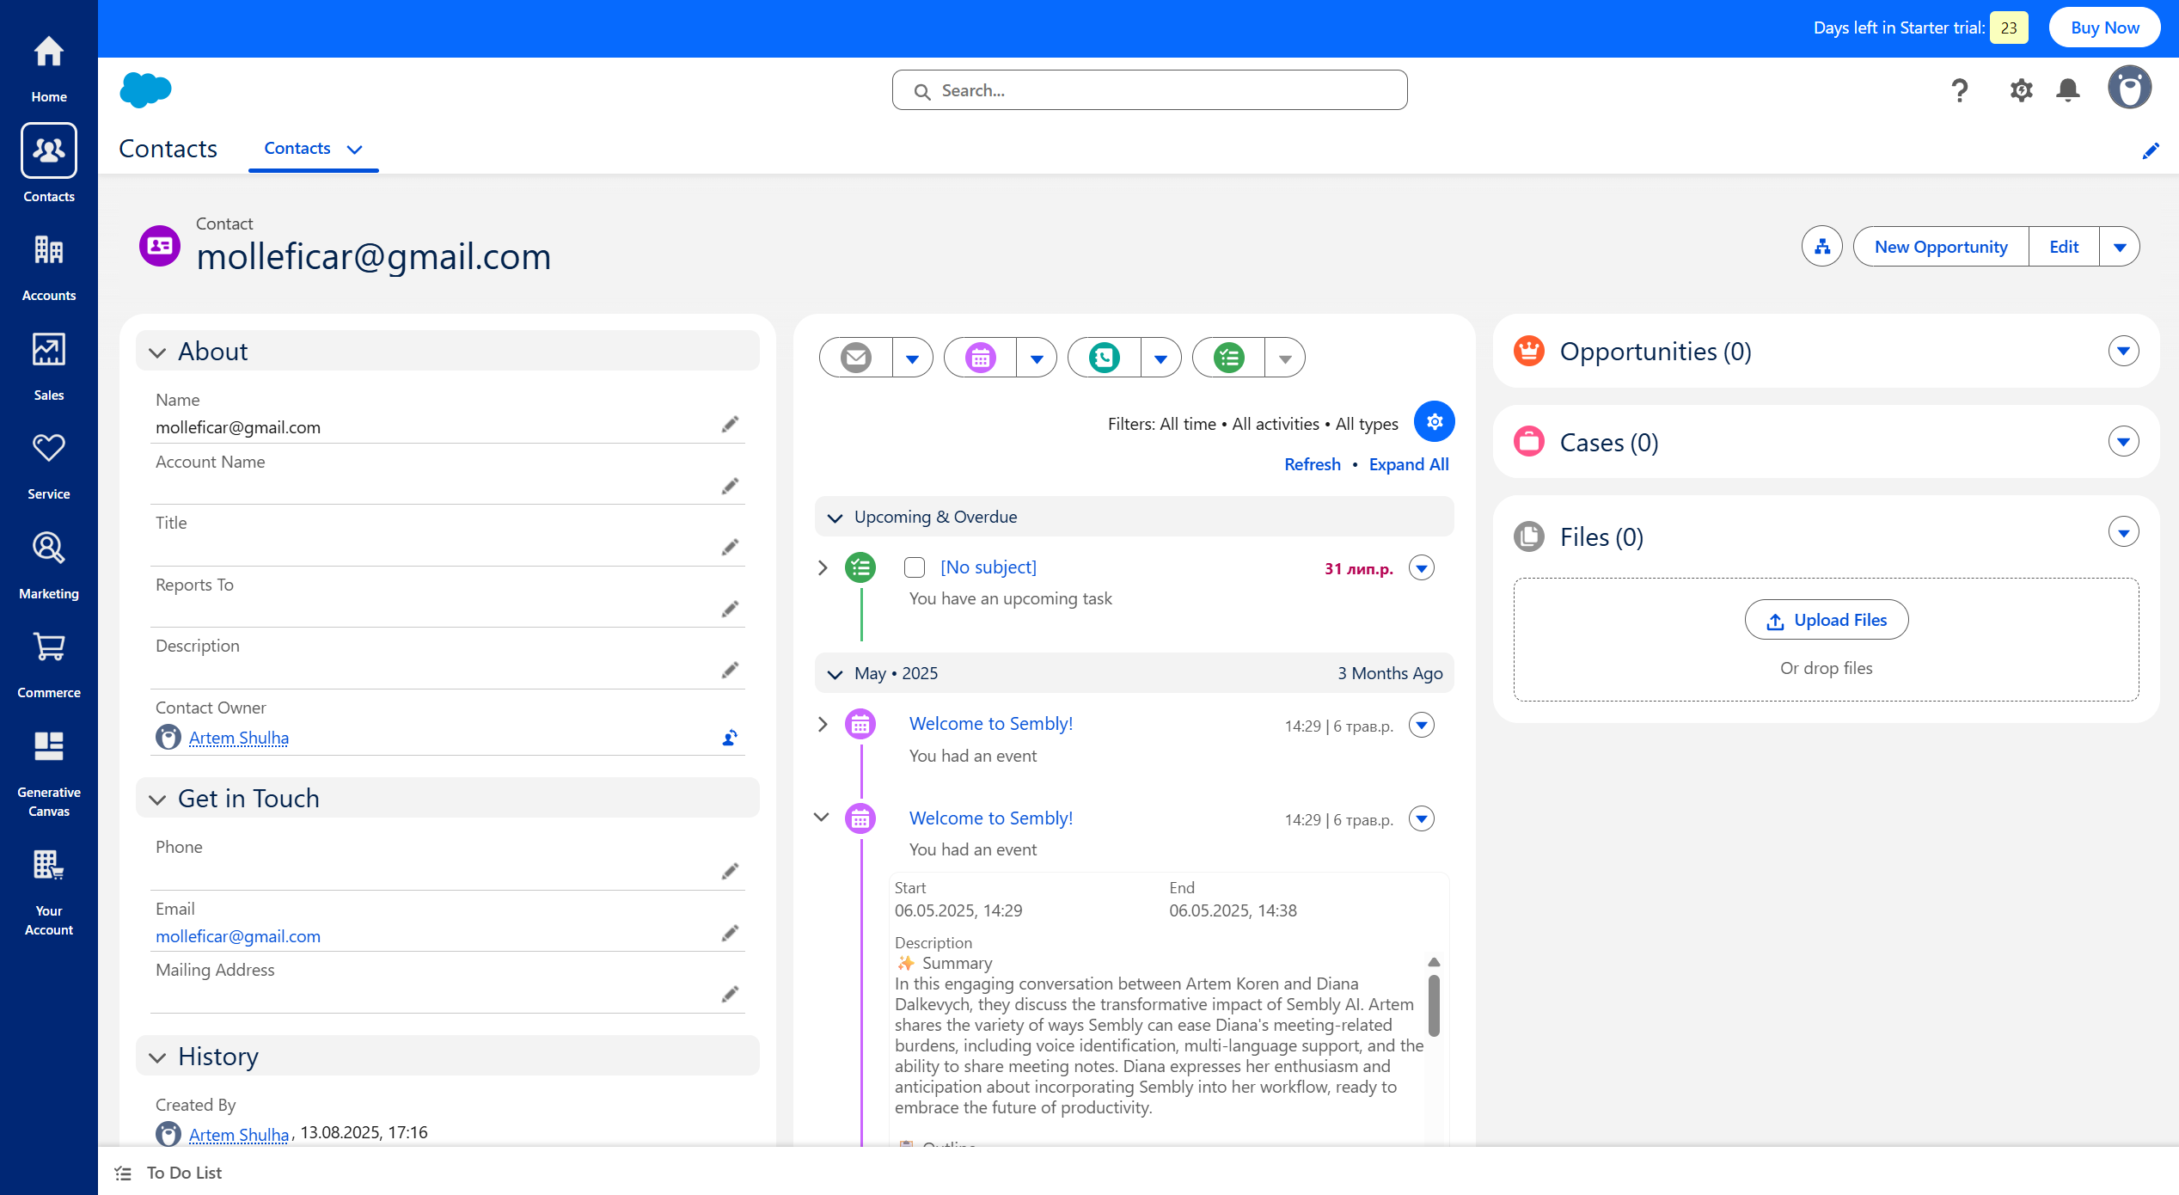2179x1195 pixels.
Task: Click the change contact owner icon
Action: (x=729, y=738)
